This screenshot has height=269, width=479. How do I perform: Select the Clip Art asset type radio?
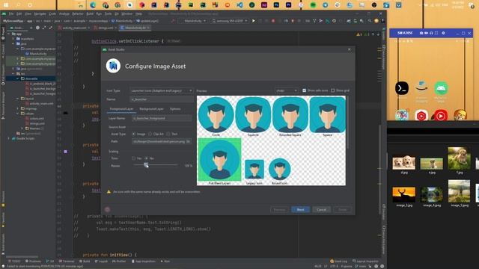click(150, 134)
